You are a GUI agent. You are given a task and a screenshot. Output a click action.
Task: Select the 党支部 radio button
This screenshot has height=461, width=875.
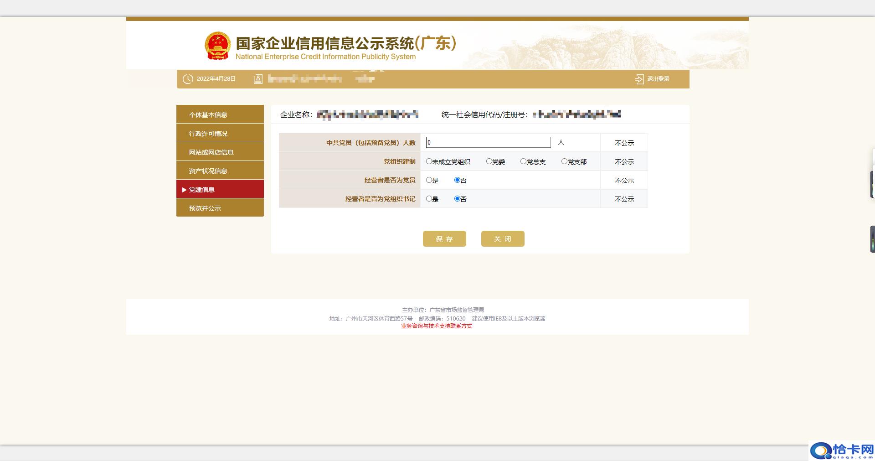point(564,161)
